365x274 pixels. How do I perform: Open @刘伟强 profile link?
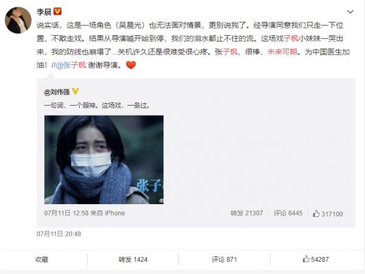[x=57, y=92]
